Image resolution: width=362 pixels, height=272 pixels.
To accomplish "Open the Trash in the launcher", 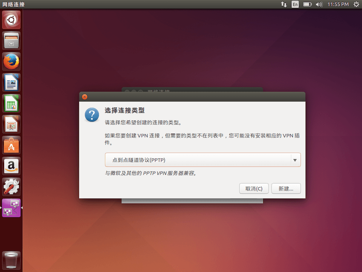I will (x=11, y=260).
